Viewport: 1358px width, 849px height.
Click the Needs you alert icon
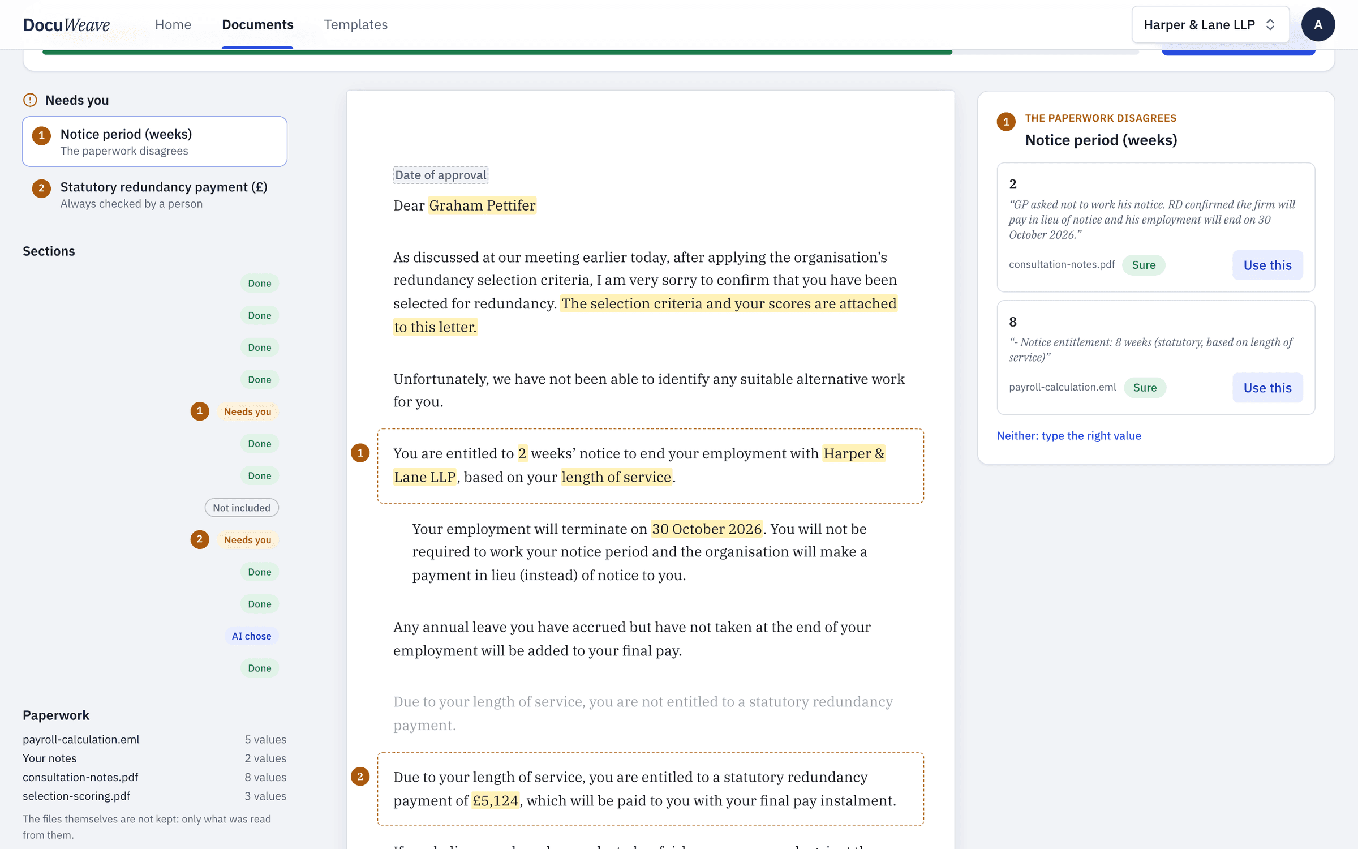coord(30,100)
